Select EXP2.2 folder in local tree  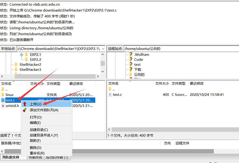35,60
